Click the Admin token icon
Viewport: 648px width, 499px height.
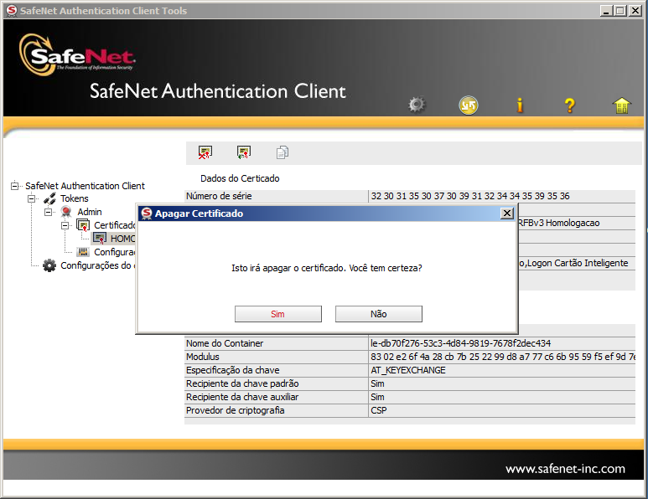pos(65,212)
